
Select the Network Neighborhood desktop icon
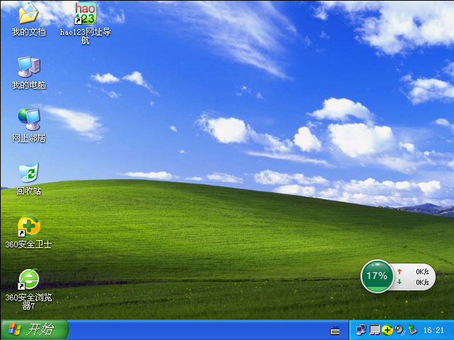[x=28, y=120]
